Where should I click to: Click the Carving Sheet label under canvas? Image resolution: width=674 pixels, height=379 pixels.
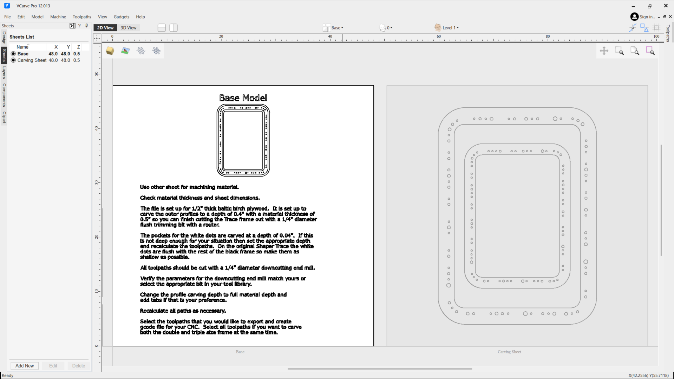pos(509,352)
